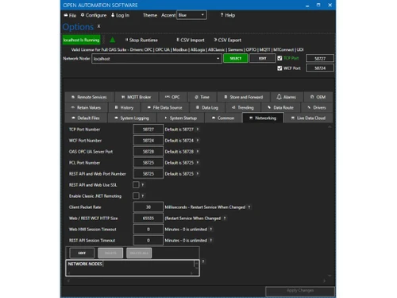
Task: Click the Web / REST WCF HTTP Size field
Action: point(148,219)
